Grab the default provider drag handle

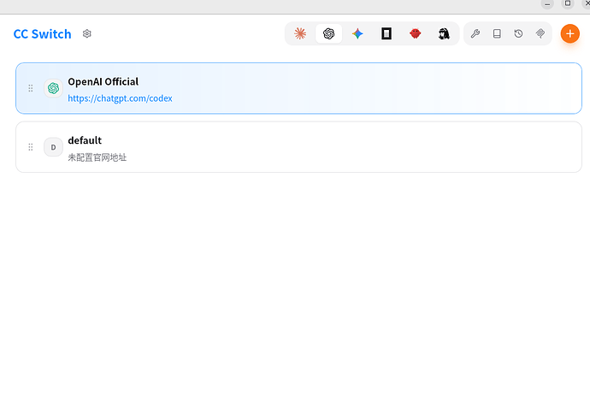(31, 147)
